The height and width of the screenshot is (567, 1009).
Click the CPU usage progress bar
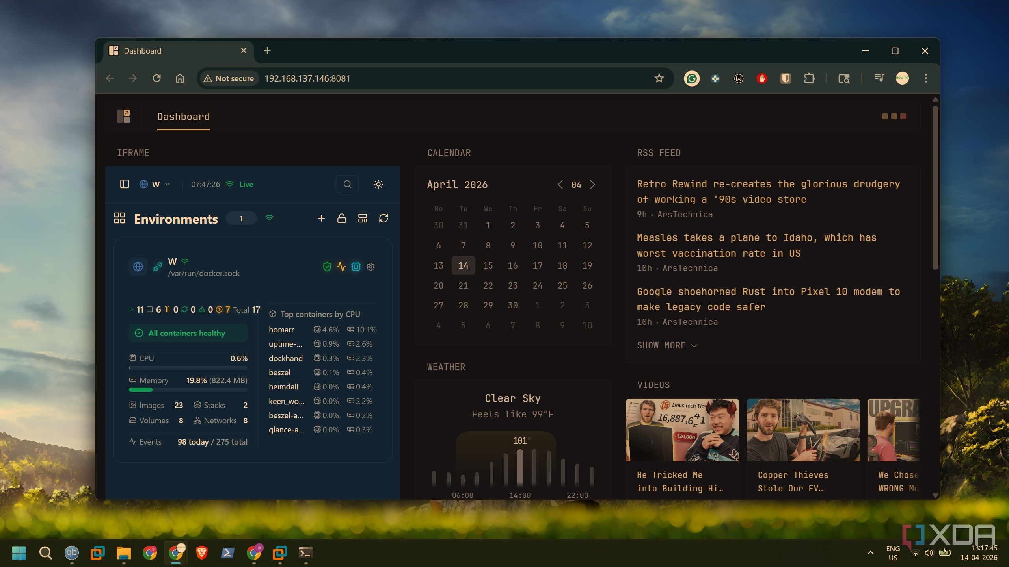(188, 368)
